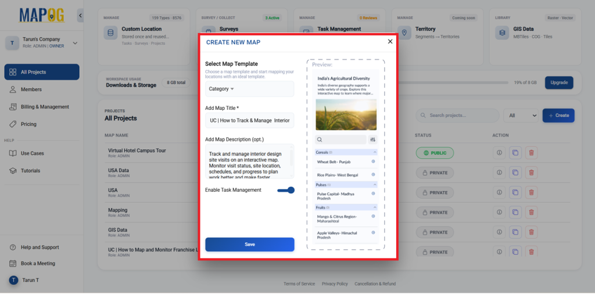Screen dimensions: 595x294
Task: Click the Add Map Title field
Action: (249, 120)
